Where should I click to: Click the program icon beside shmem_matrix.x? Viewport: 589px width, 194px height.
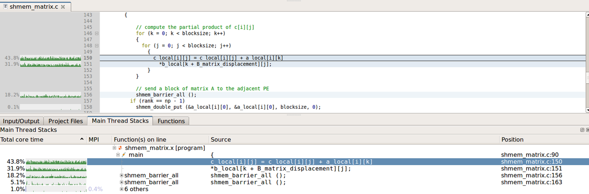click(x=121, y=147)
